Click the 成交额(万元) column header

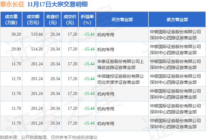point(33,19)
